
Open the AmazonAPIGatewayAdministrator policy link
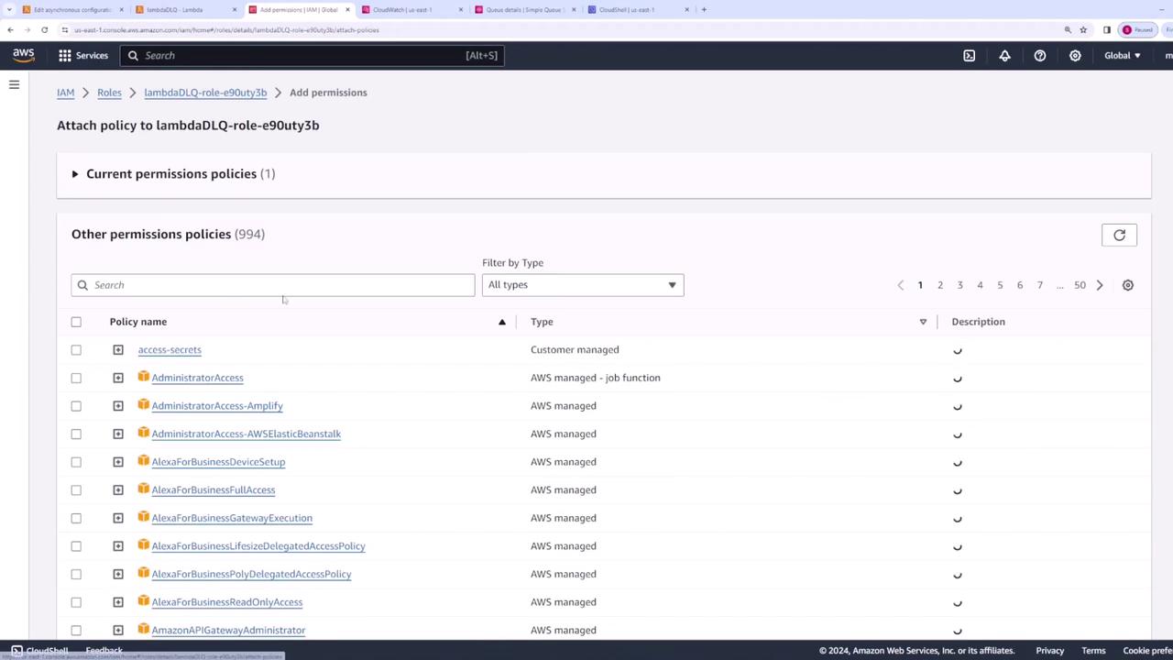tap(228, 631)
